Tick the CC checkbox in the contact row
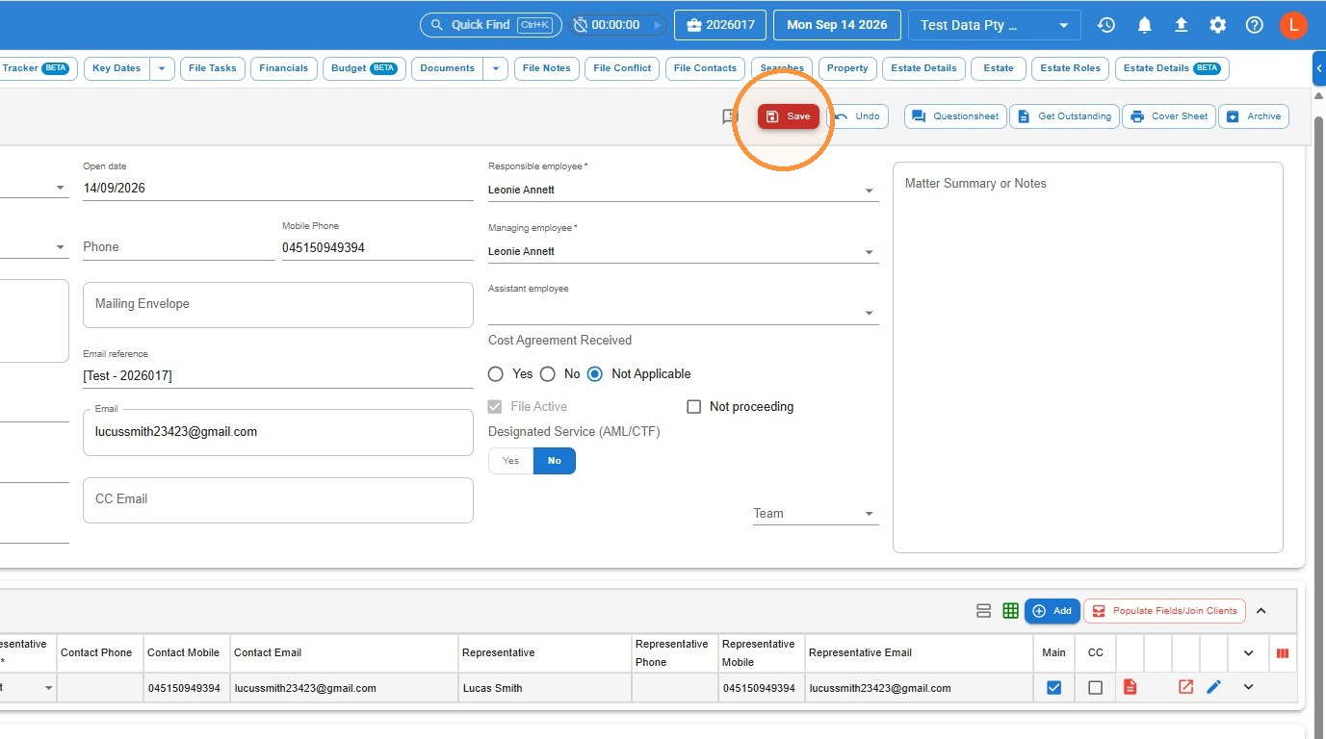1326x739 pixels. click(1095, 688)
